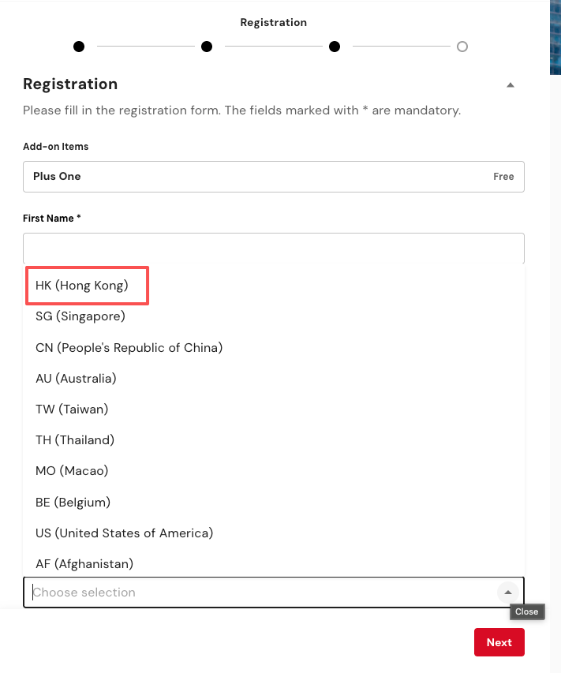Select AF (Afghanistan) option
561x673 pixels.
point(84,563)
